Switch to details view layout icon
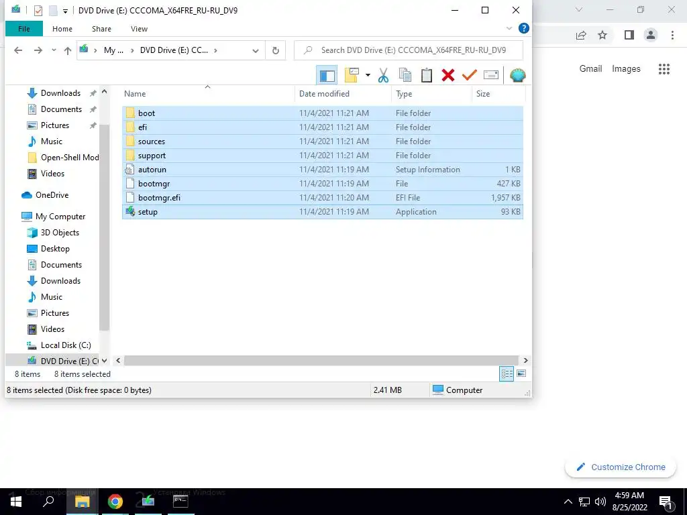 (x=507, y=374)
